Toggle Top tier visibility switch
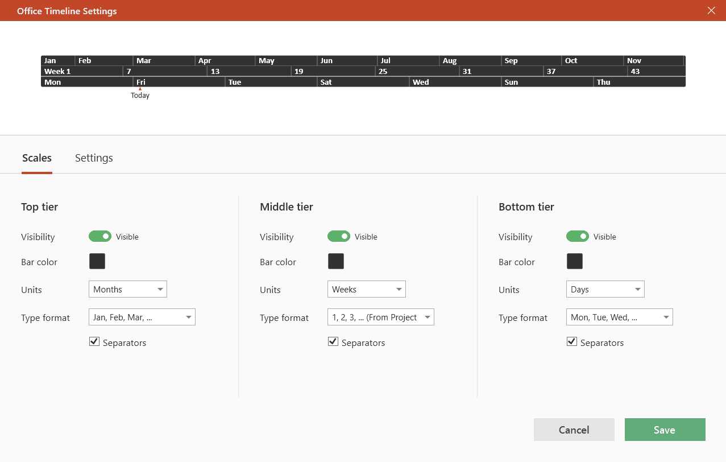This screenshot has height=462, width=726. coord(100,236)
